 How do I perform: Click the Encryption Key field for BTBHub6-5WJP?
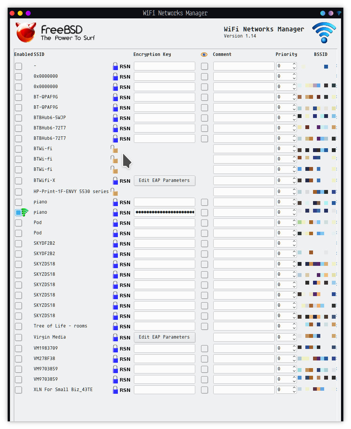point(164,118)
